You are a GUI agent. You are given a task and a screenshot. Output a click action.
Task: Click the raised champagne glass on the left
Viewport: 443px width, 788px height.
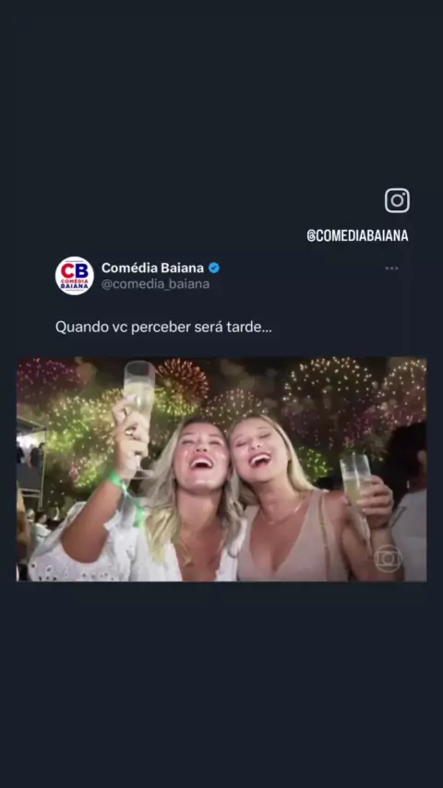139,397
